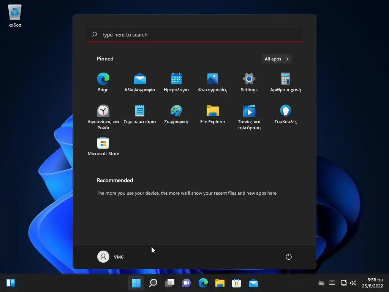Open the Recycle Bin καδοσ desktop icon
Screen dimensions: 389x292
click(15, 15)
